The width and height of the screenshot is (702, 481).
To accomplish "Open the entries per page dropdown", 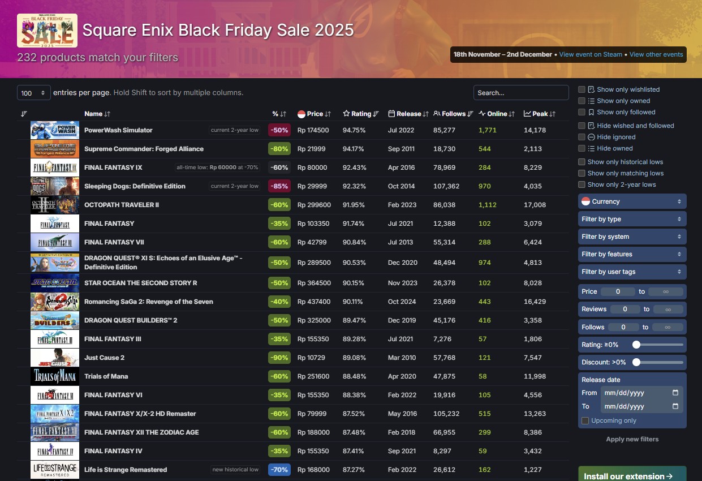I will pos(32,92).
